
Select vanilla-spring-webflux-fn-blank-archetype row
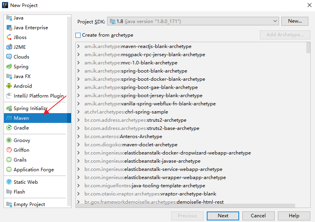click(150, 104)
